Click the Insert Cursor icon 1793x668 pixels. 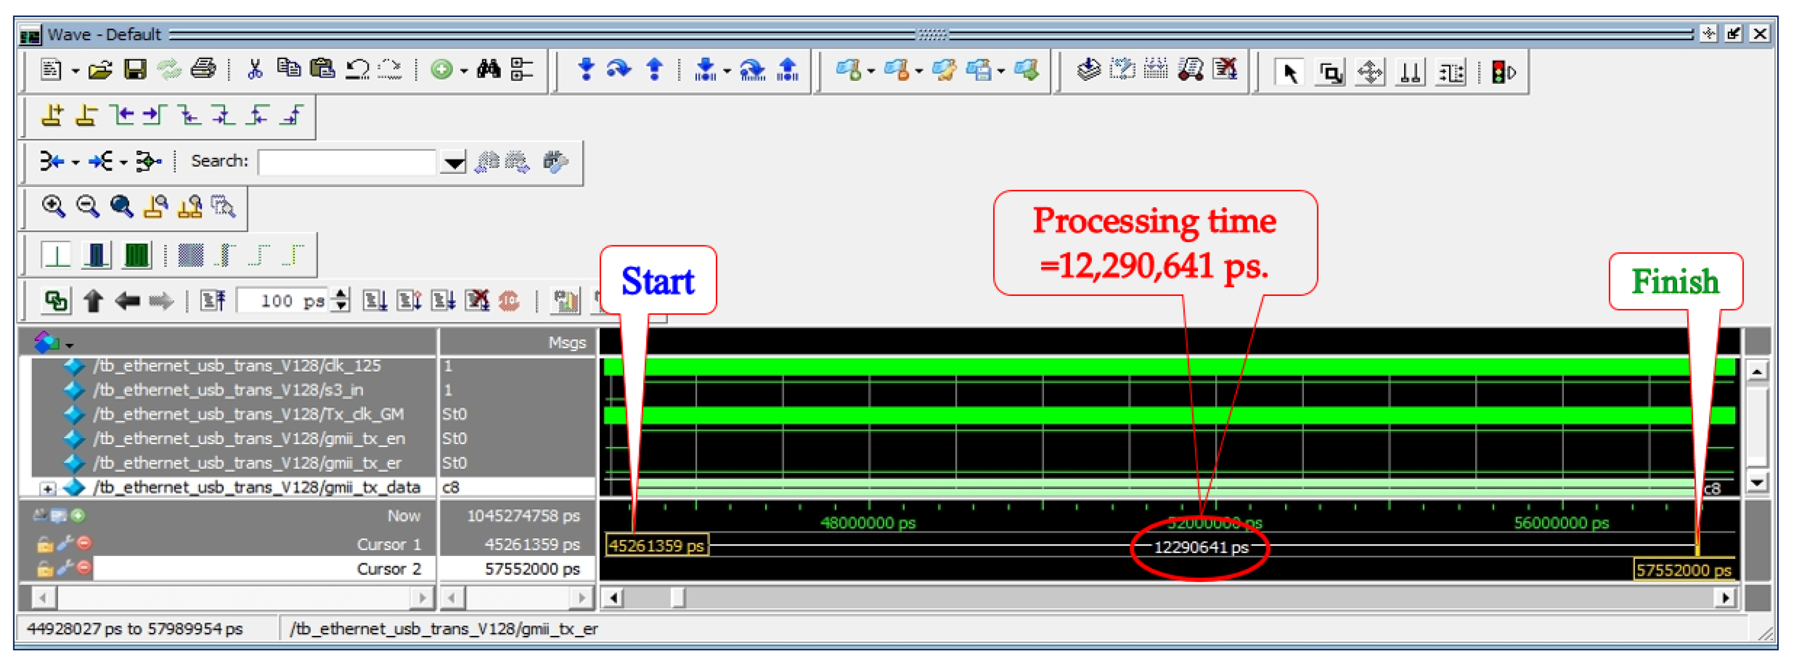[52, 115]
